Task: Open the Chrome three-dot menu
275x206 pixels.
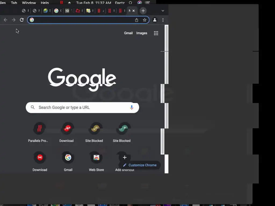Action: [x=163, y=20]
